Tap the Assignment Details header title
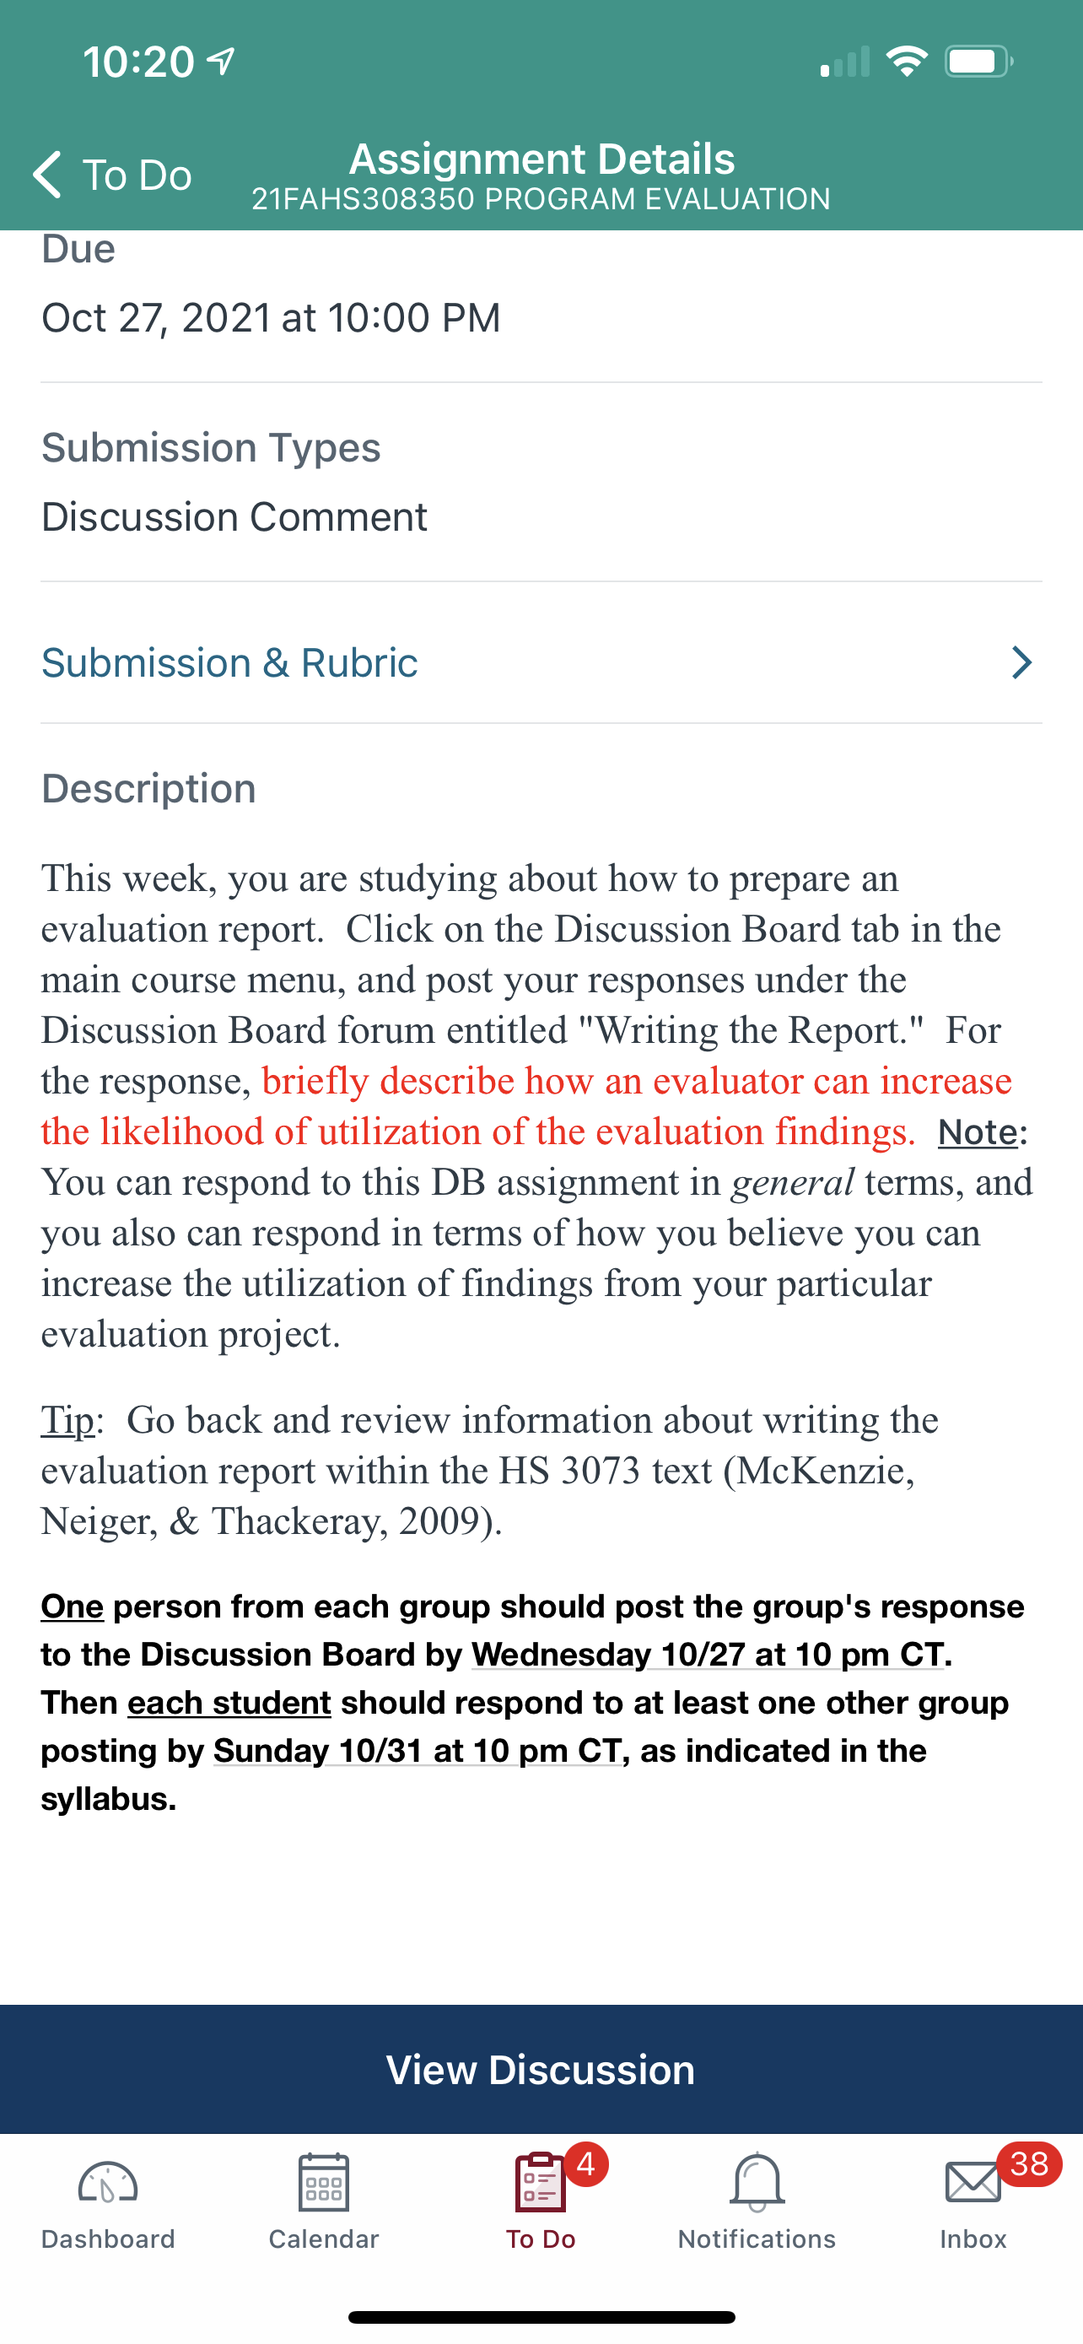1083x2344 pixels. [542, 159]
